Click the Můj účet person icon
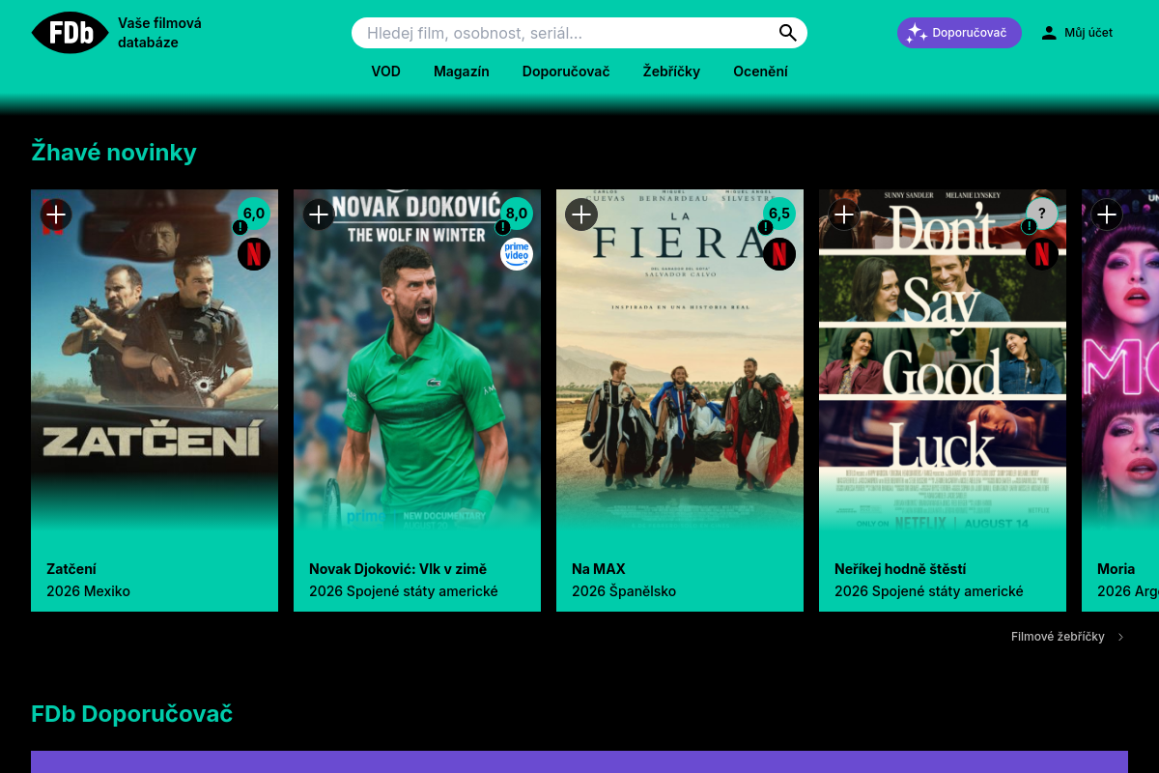The height and width of the screenshot is (773, 1159). [x=1049, y=33]
